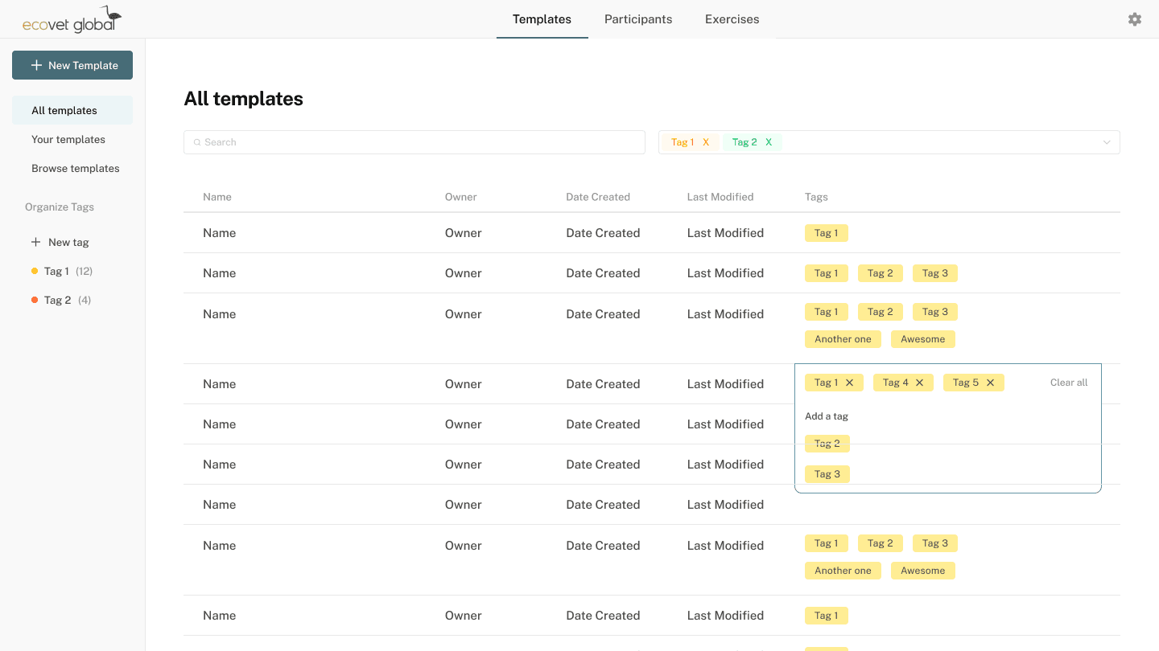Click the Tags column header

pos(816,197)
